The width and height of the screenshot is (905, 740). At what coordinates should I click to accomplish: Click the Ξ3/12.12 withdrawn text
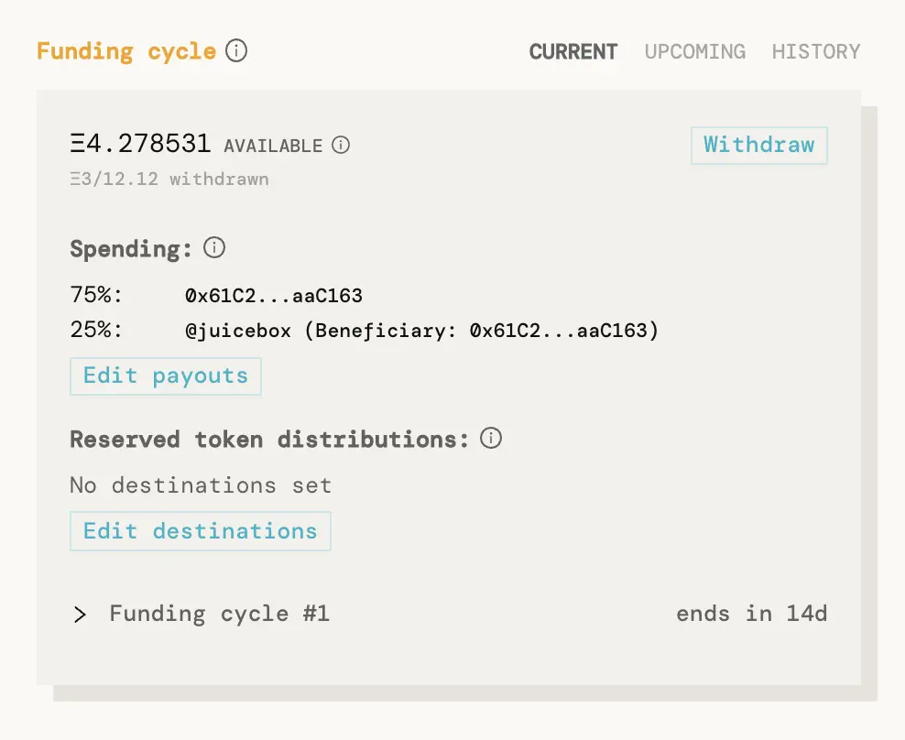[169, 179]
